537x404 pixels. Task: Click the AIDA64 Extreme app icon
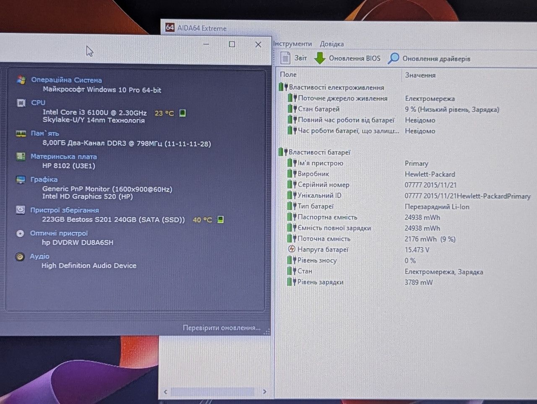(x=169, y=28)
